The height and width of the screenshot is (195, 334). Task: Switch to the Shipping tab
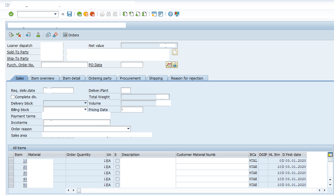pos(157,78)
